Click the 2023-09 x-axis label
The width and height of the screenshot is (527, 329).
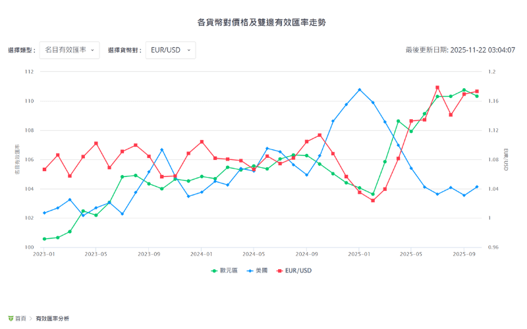(x=149, y=254)
